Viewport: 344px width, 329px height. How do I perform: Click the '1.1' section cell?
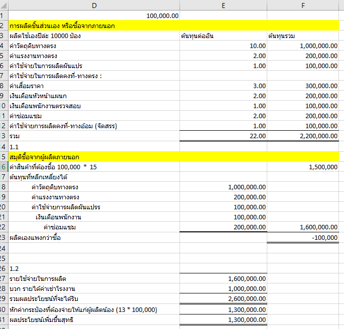[94, 147]
